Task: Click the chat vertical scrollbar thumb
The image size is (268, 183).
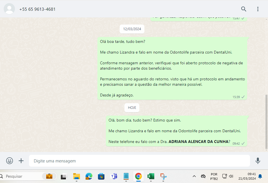Action: [x=267, y=122]
